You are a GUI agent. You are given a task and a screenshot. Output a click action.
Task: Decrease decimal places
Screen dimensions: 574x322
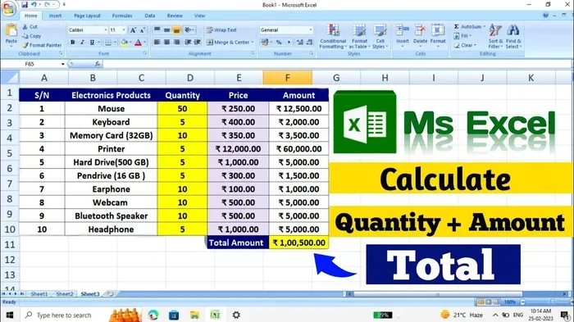310,43
